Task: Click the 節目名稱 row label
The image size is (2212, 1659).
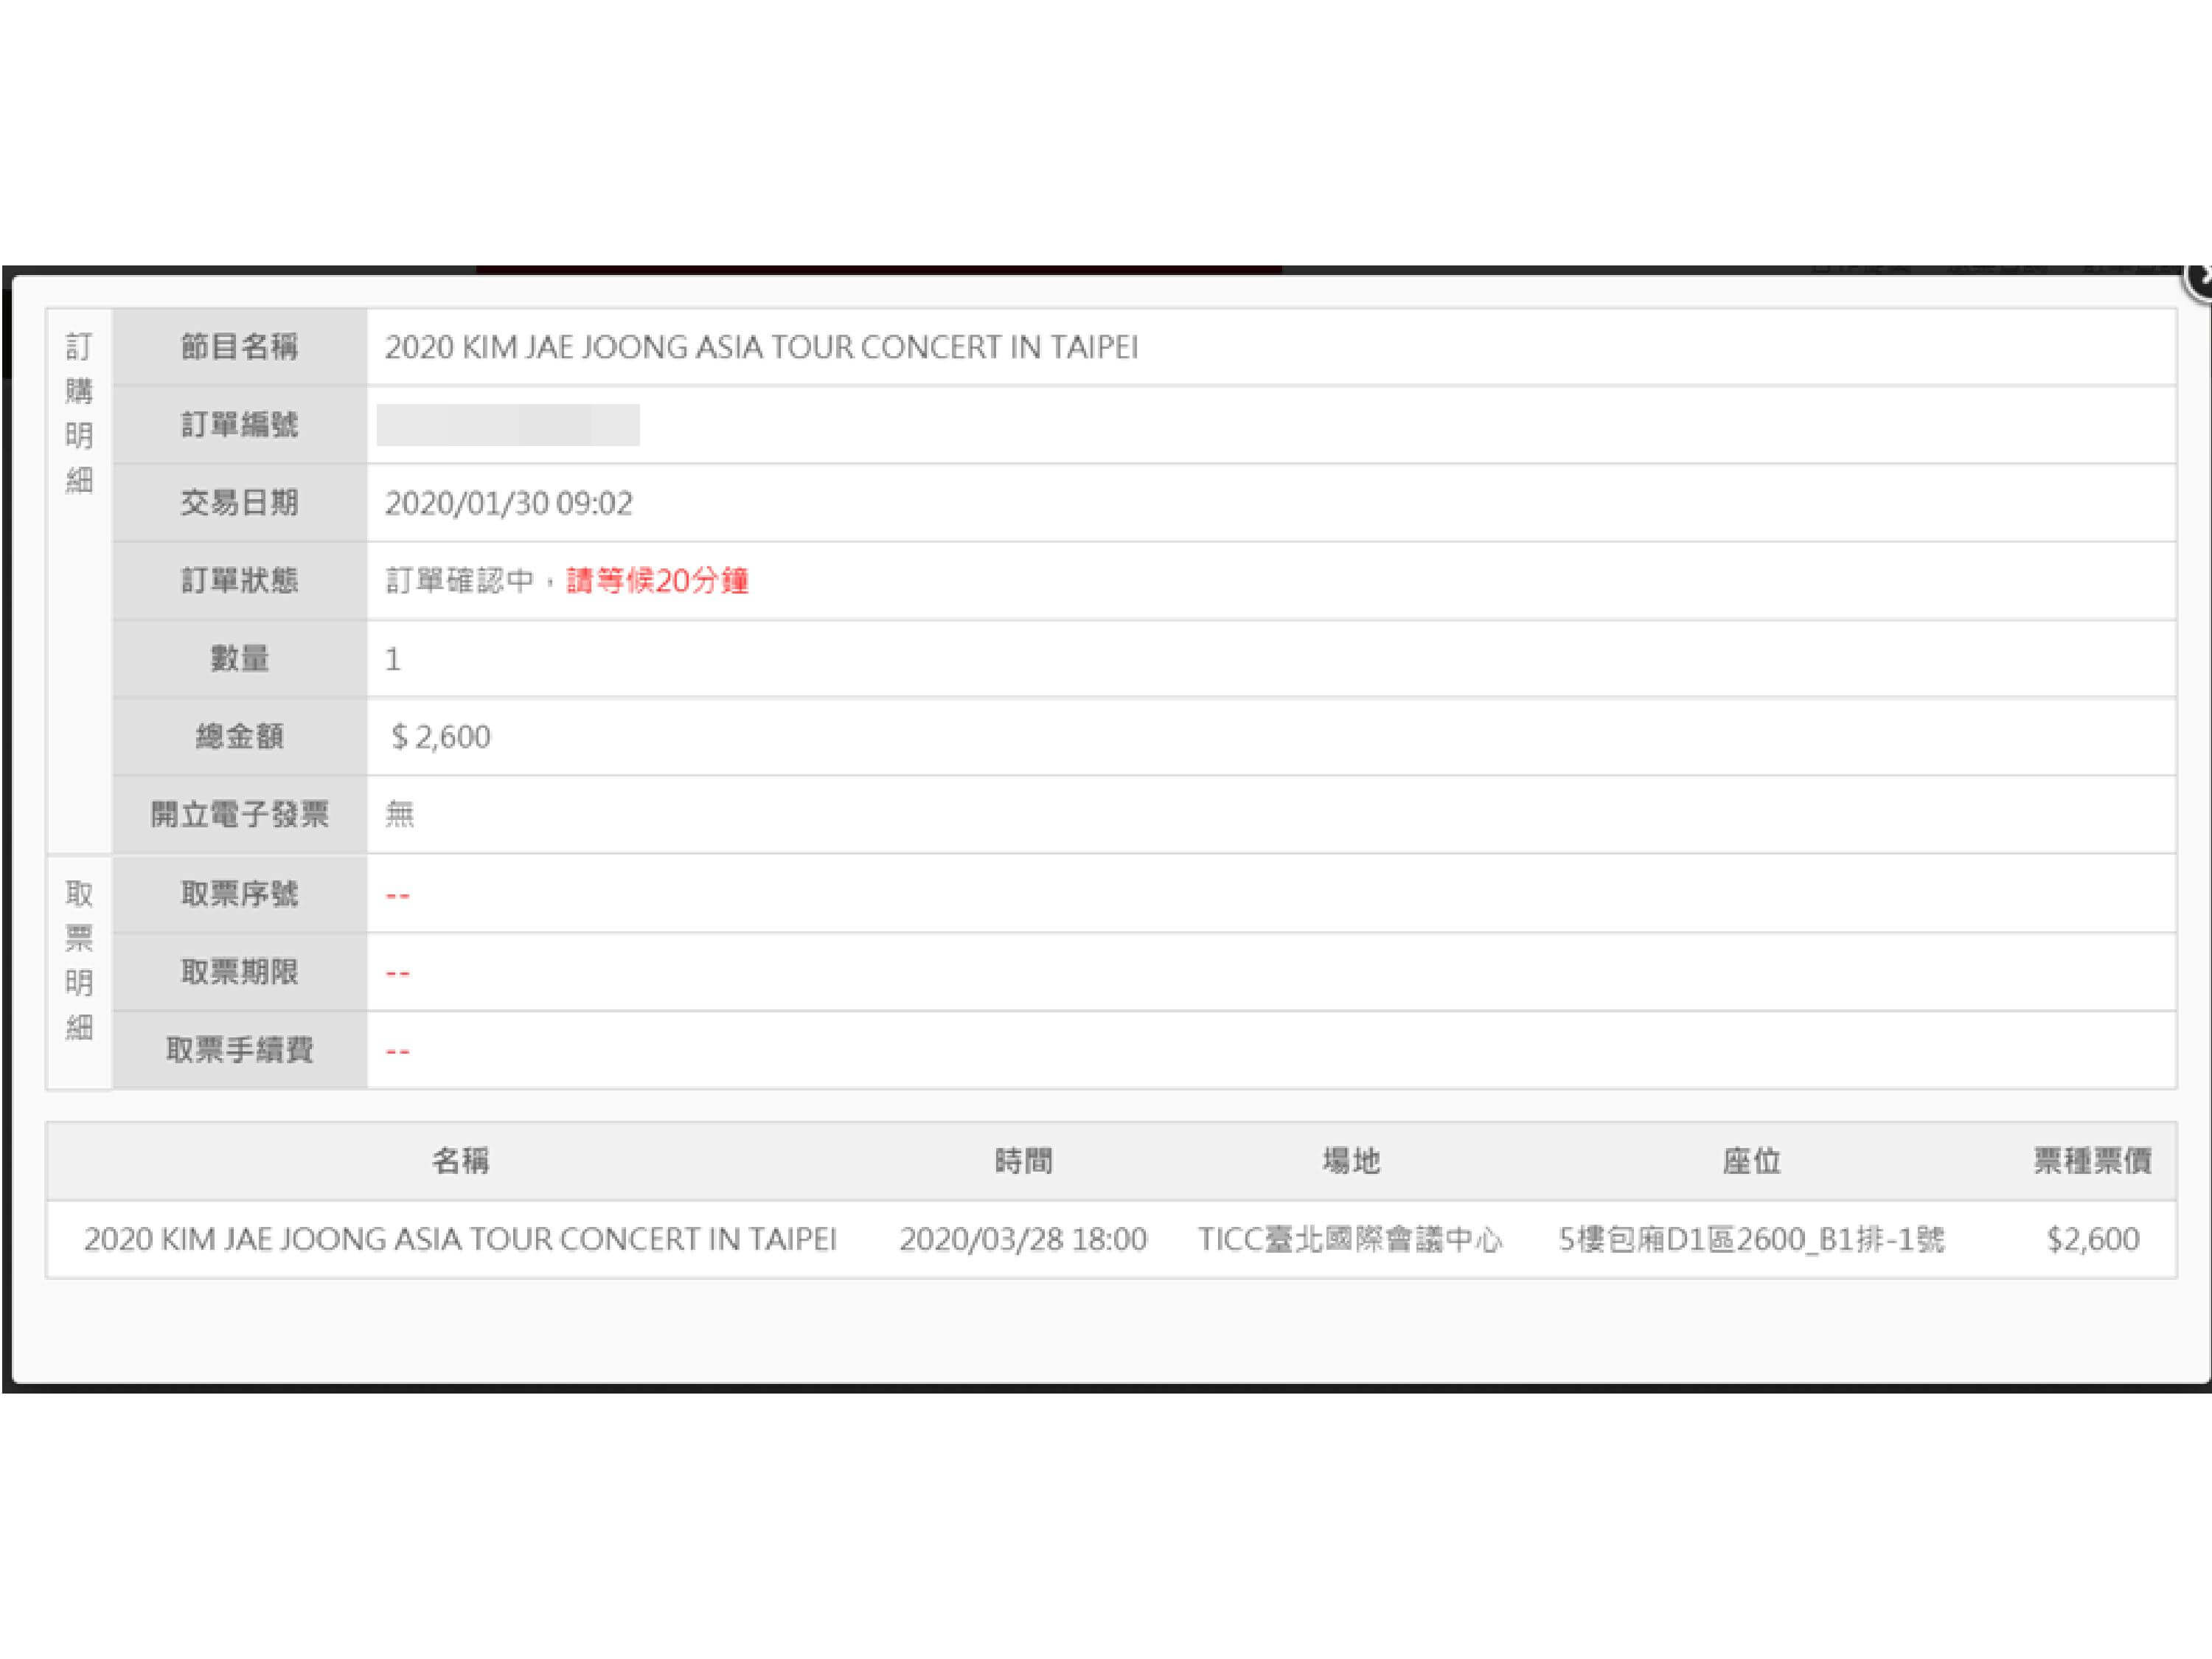Action: [239, 347]
